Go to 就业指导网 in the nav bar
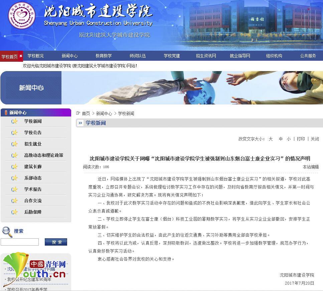 [240, 56]
